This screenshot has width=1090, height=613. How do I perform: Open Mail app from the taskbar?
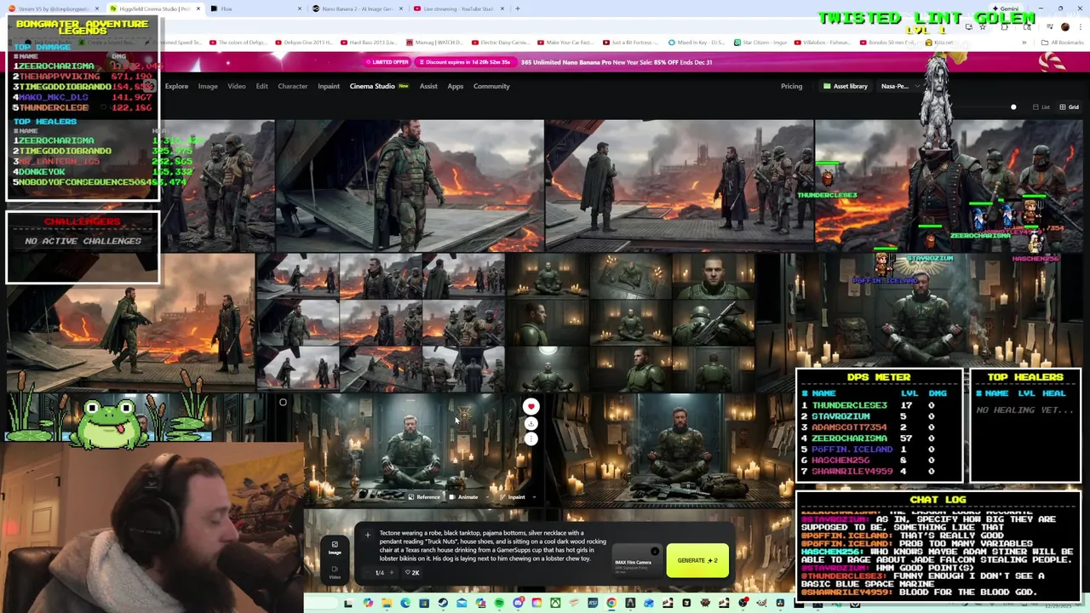pyautogui.click(x=462, y=604)
